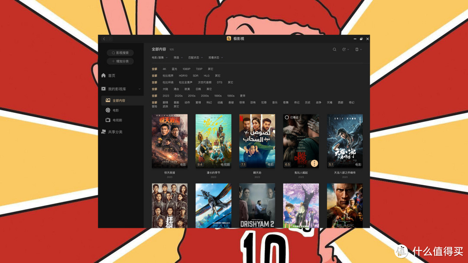Open the Drishyam 2 poster
The height and width of the screenshot is (263, 468).
point(257,205)
